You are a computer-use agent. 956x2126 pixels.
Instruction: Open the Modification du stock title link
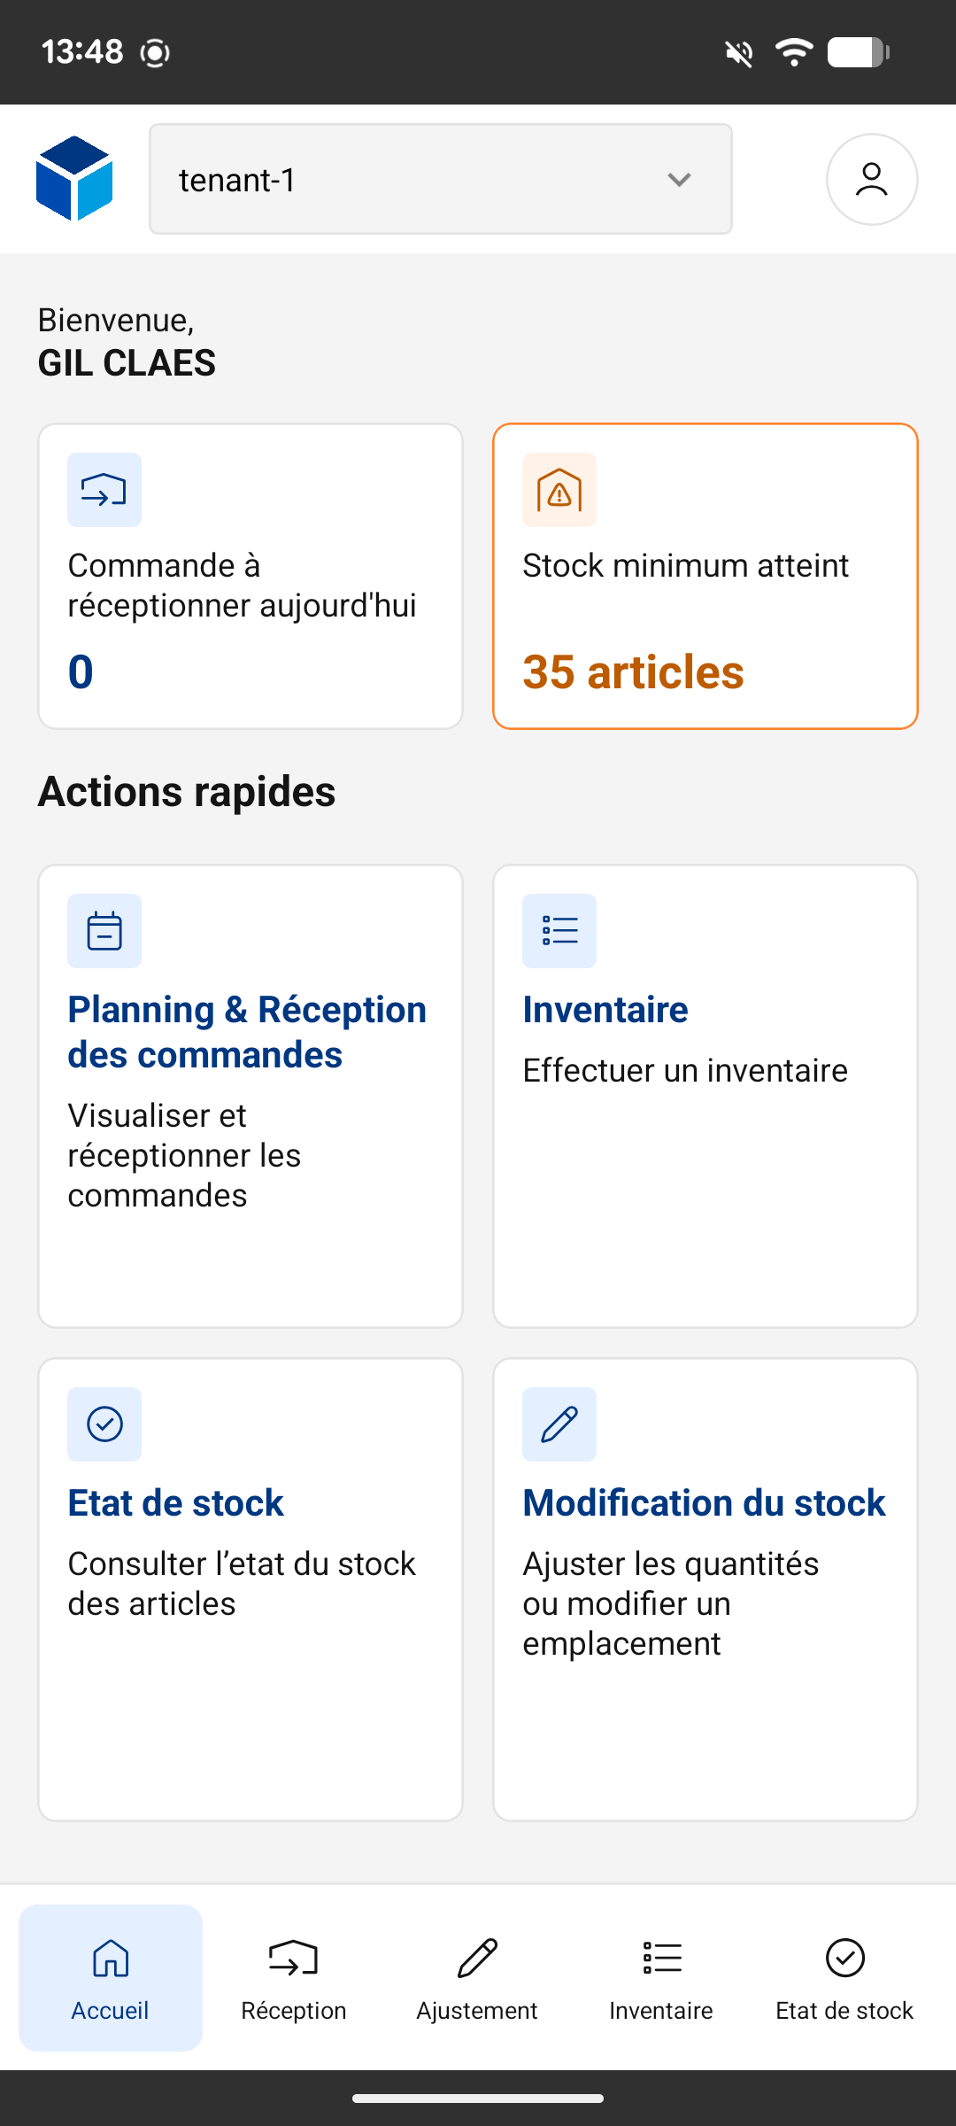point(704,1503)
